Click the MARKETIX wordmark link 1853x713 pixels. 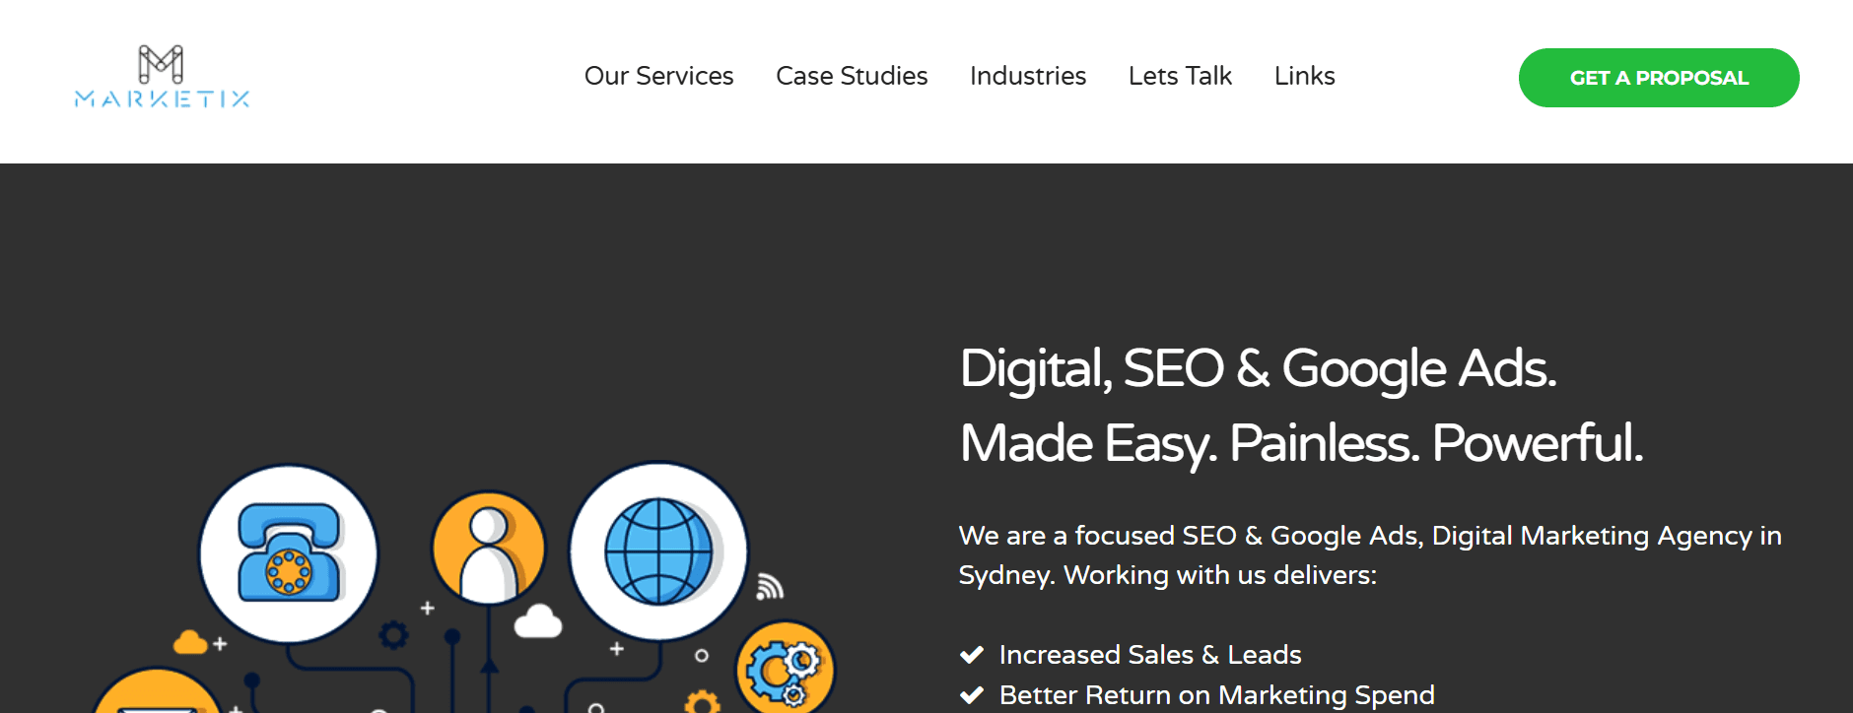pyautogui.click(x=163, y=99)
